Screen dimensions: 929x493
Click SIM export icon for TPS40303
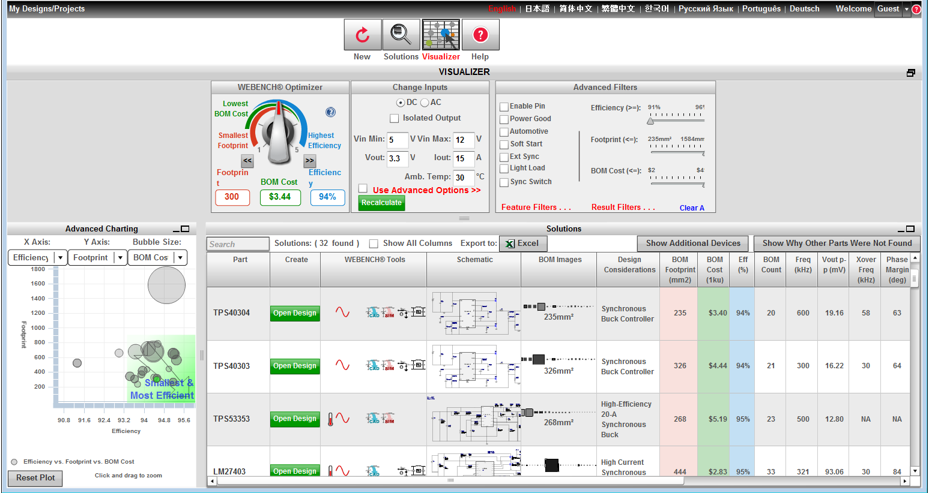[x=389, y=365]
